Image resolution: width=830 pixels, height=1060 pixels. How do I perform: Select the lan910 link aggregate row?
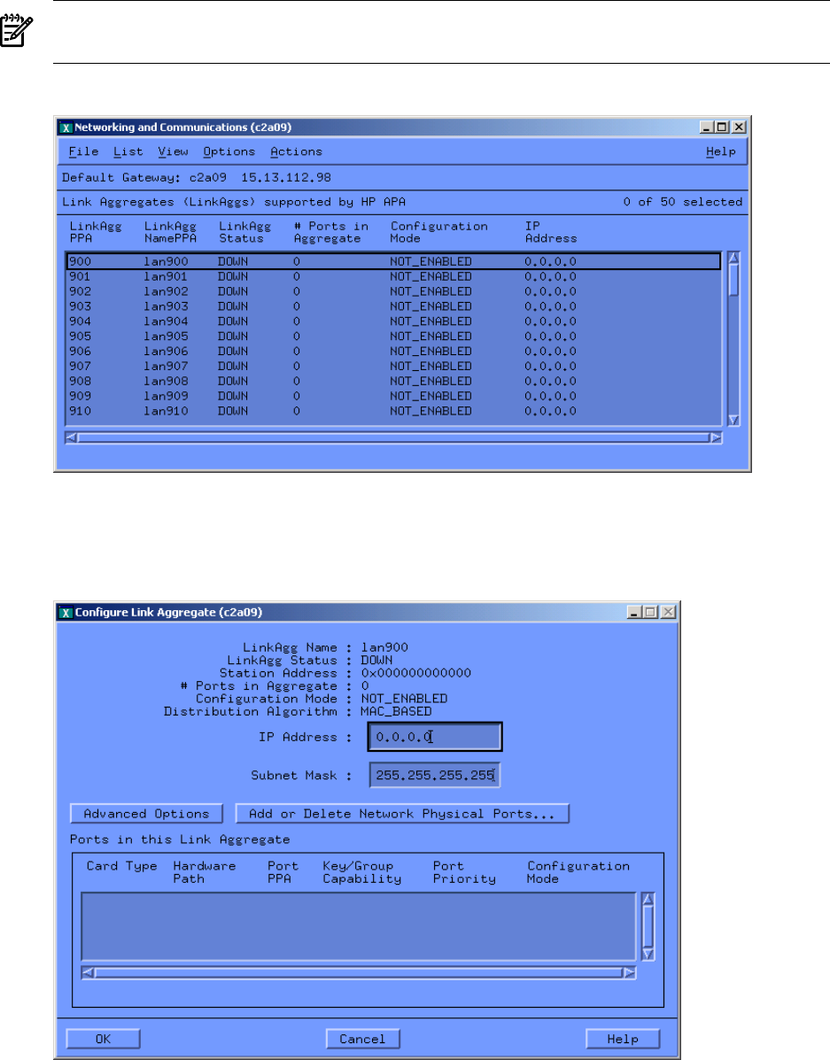393,410
